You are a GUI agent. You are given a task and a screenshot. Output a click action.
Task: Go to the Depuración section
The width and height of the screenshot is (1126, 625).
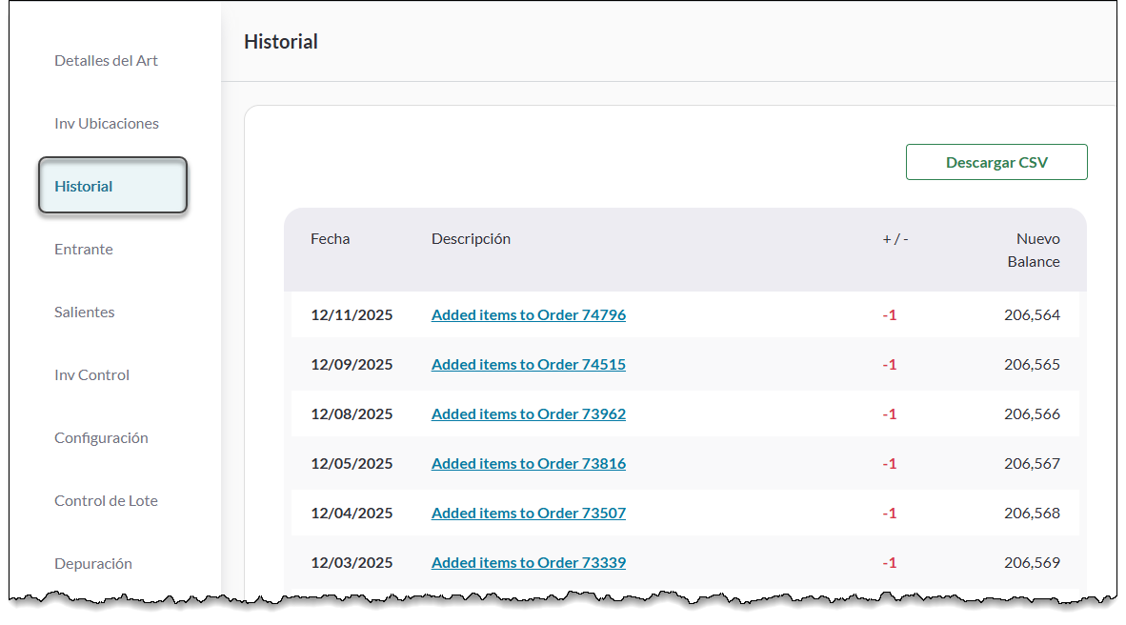click(93, 564)
